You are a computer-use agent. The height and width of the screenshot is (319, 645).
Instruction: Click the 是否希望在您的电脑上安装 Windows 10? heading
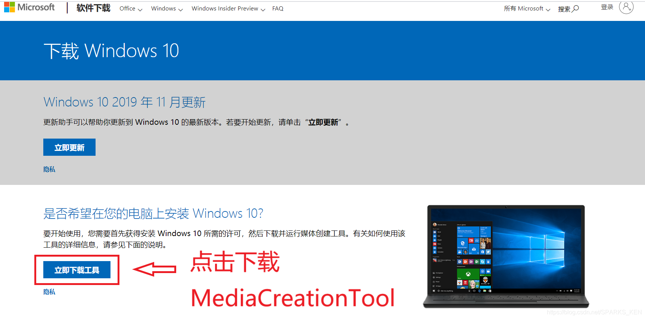[x=153, y=213]
